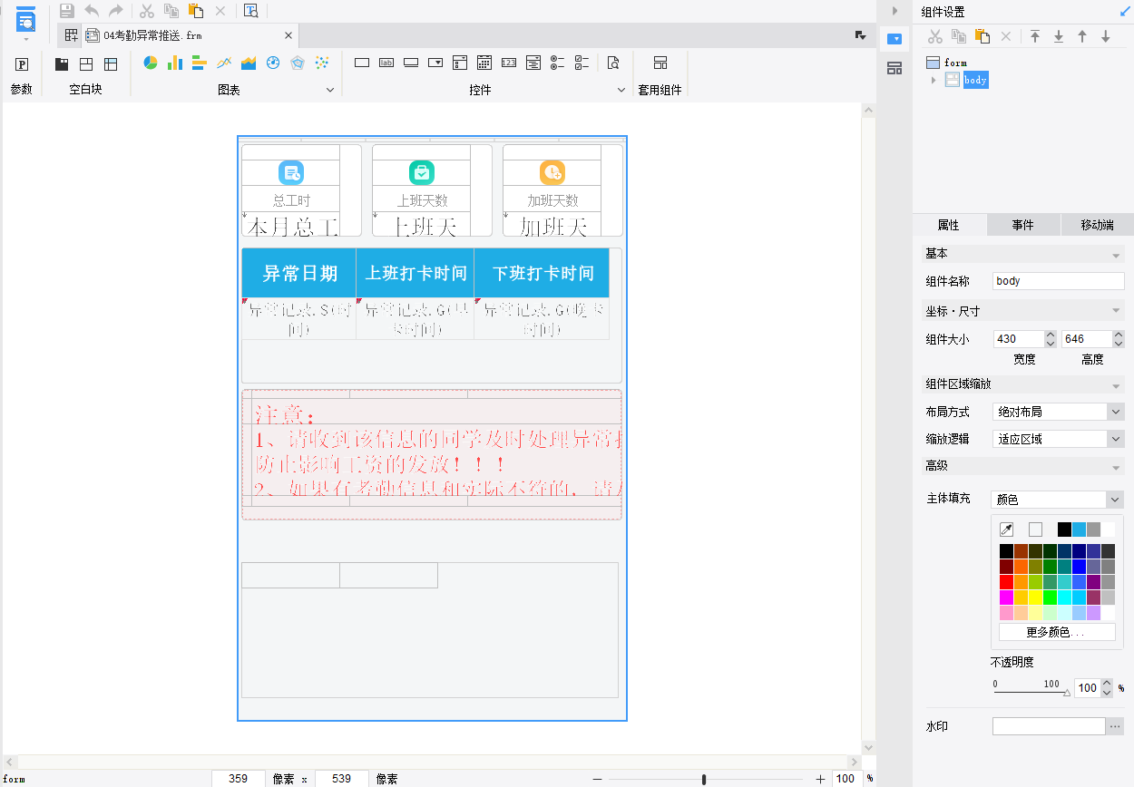The image size is (1134, 787).
Task: Select the radio button group widget icon
Action: 558,63
